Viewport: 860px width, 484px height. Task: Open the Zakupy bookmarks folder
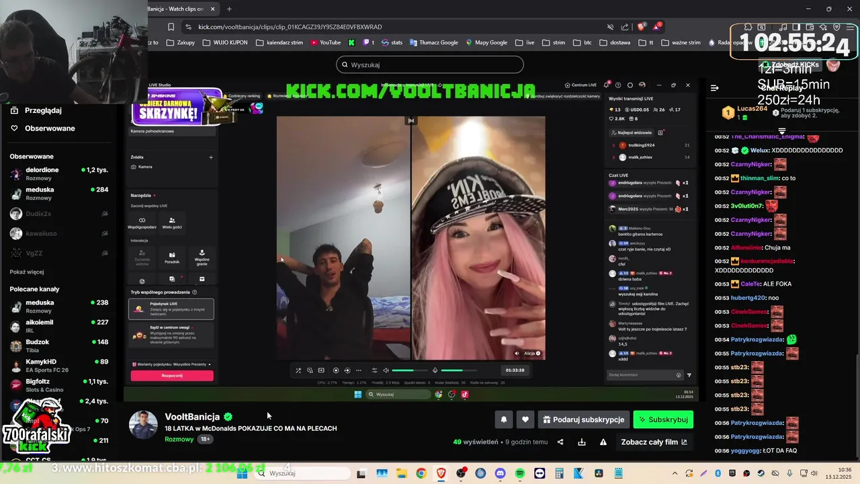click(180, 42)
